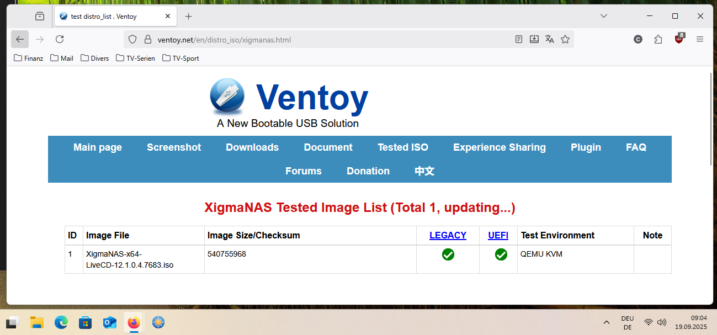Click the Firefox taskbar icon

tap(134, 322)
